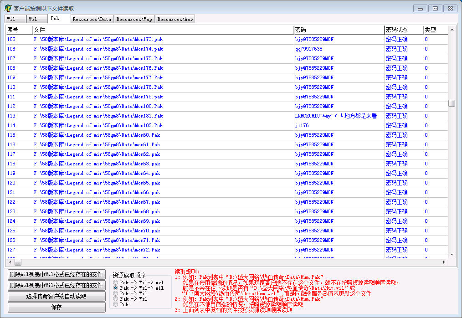This screenshot has height=318, width=462.
Task: Select file row Mon66.pak
Action: [227, 192]
